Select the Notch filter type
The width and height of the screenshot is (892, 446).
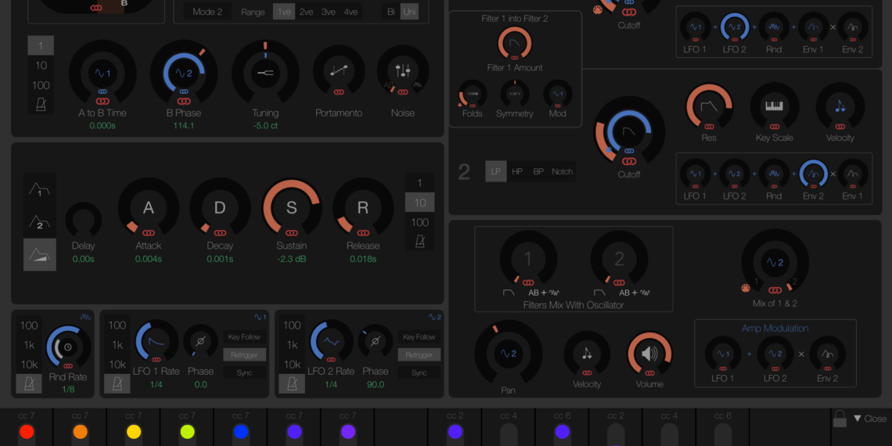coord(562,171)
